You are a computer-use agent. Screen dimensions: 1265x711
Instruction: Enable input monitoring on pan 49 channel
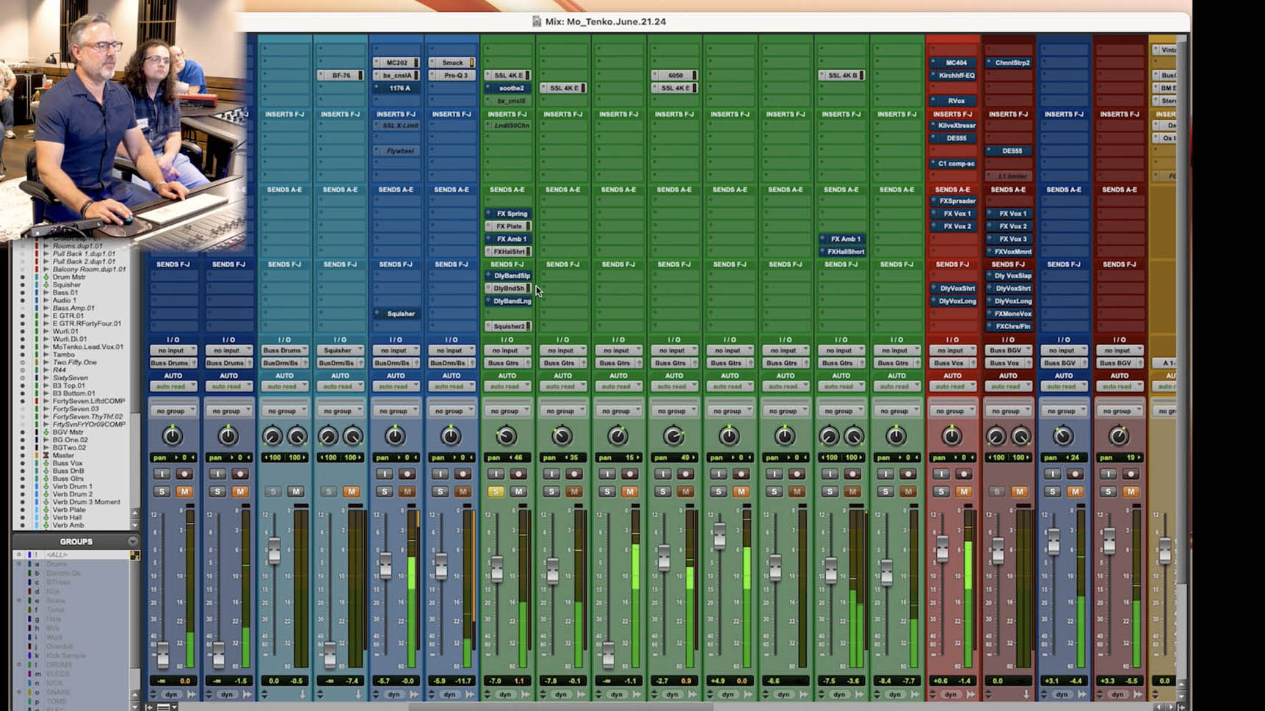[x=663, y=474]
